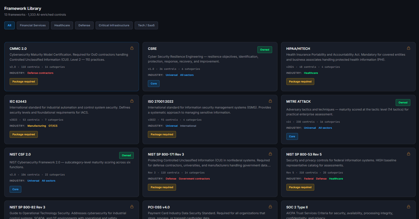Open the HIPAA/HITECH framework title
Screen dimensions: 419x219
pyautogui.click(x=298, y=49)
